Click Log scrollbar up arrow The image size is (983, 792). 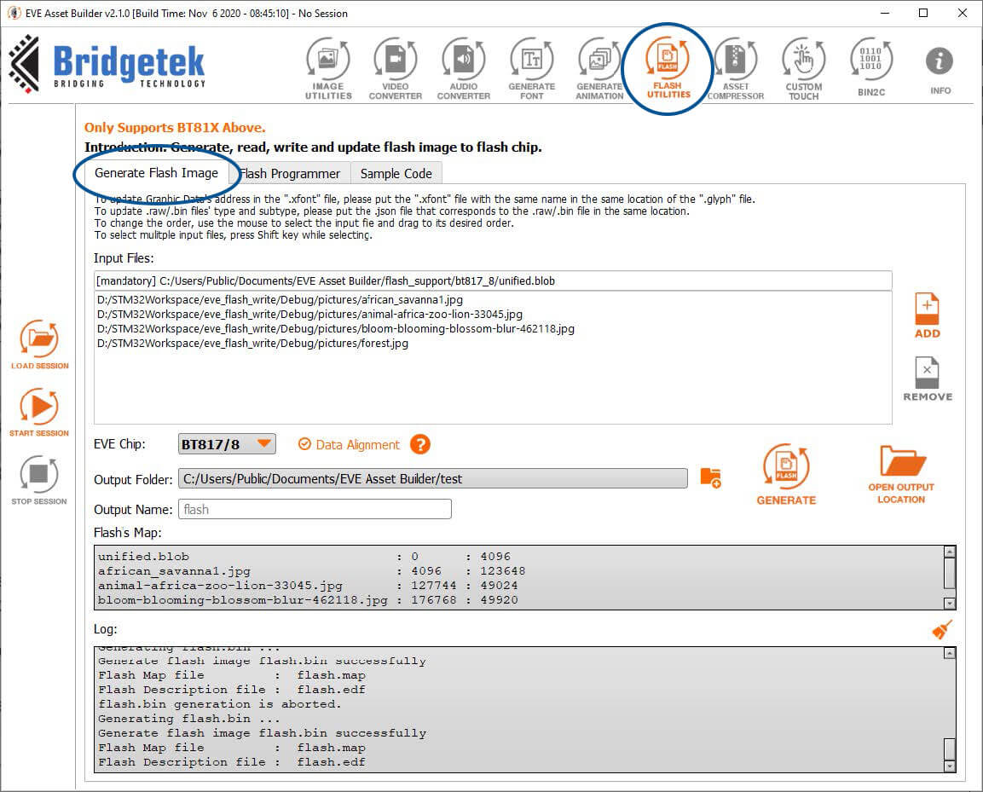[950, 653]
